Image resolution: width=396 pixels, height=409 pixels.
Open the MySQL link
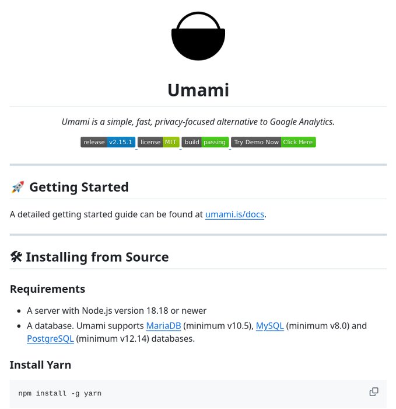point(269,325)
